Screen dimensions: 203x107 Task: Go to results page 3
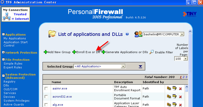click(186, 77)
